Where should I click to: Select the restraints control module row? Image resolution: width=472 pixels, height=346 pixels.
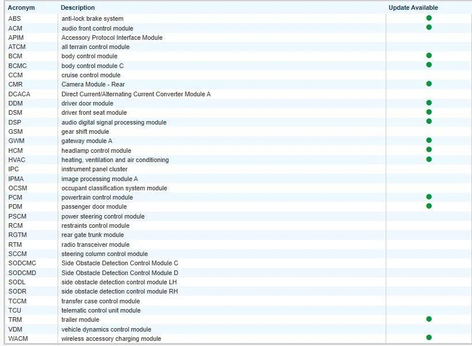point(95,225)
